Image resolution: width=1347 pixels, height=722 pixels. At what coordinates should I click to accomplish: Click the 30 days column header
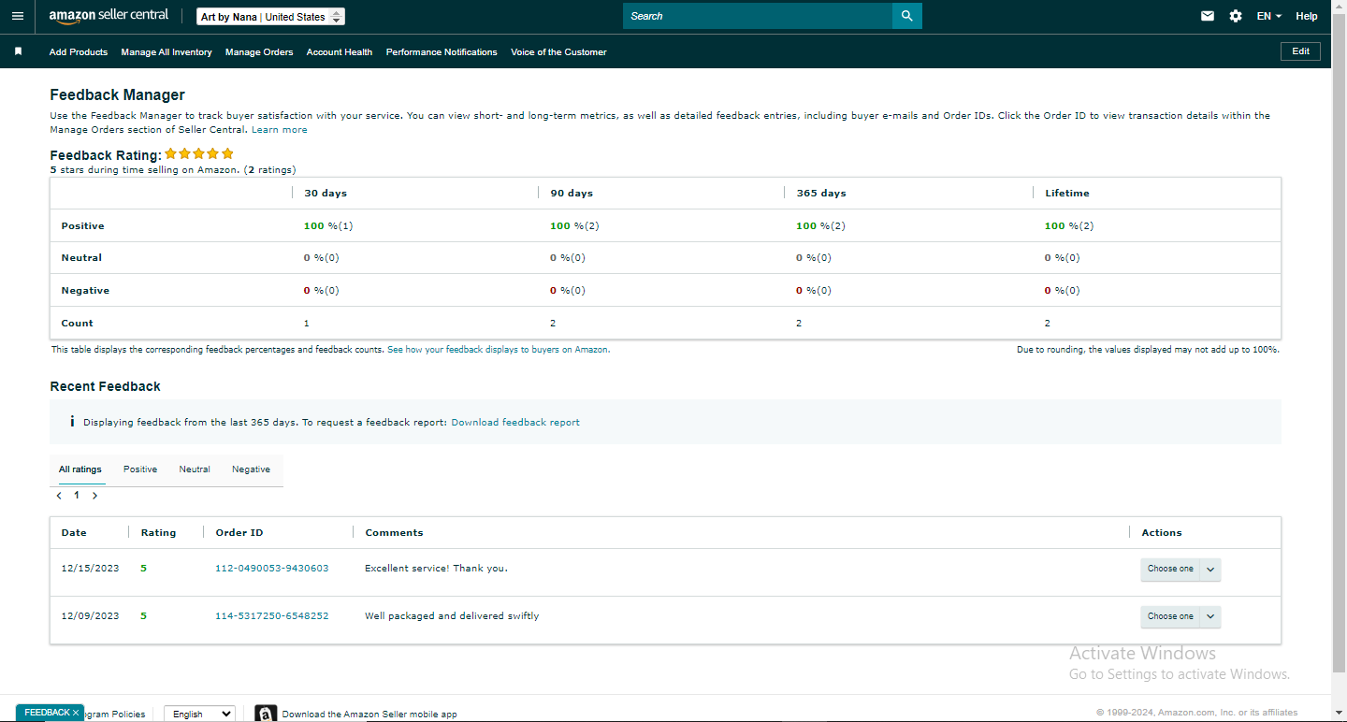[326, 194]
